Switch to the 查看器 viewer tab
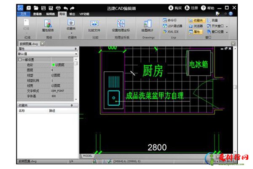The width and height of the screenshot is (253, 169). click(38, 14)
